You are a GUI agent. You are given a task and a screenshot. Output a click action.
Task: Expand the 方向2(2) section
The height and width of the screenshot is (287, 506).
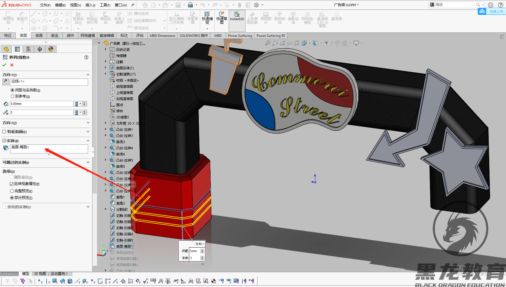point(88,123)
